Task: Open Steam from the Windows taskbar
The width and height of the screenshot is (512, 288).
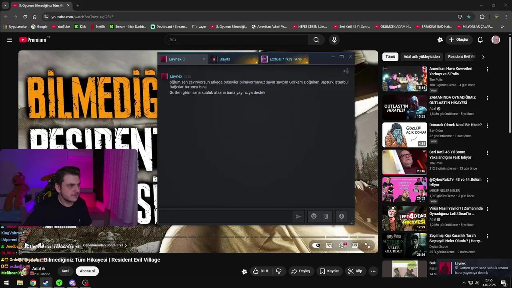Action: pos(46,283)
